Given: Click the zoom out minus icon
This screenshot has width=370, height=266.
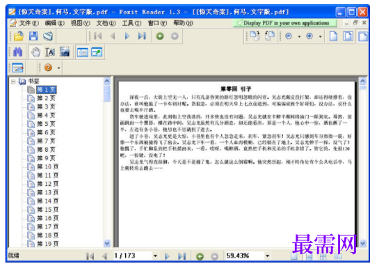Looking at the screenshot, I should pyautogui.click(x=289, y=36).
